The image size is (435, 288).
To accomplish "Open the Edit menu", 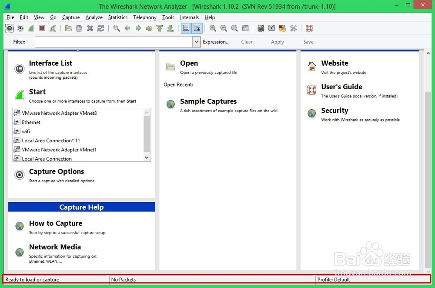I will click(24, 17).
